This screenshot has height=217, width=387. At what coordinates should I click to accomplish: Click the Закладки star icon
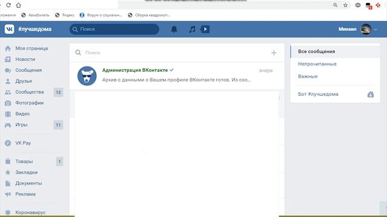(x=8, y=172)
